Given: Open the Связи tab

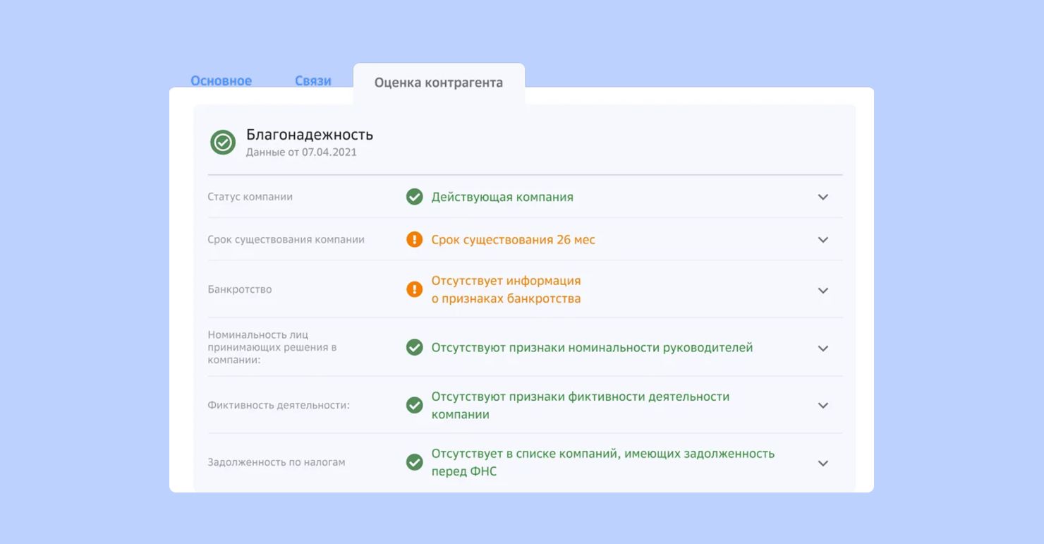Looking at the screenshot, I should 312,81.
